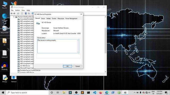This screenshot has height=95, width=170.
Task: Toggle the show/hide console tree toolbar icon
Action: [x=18, y=13]
